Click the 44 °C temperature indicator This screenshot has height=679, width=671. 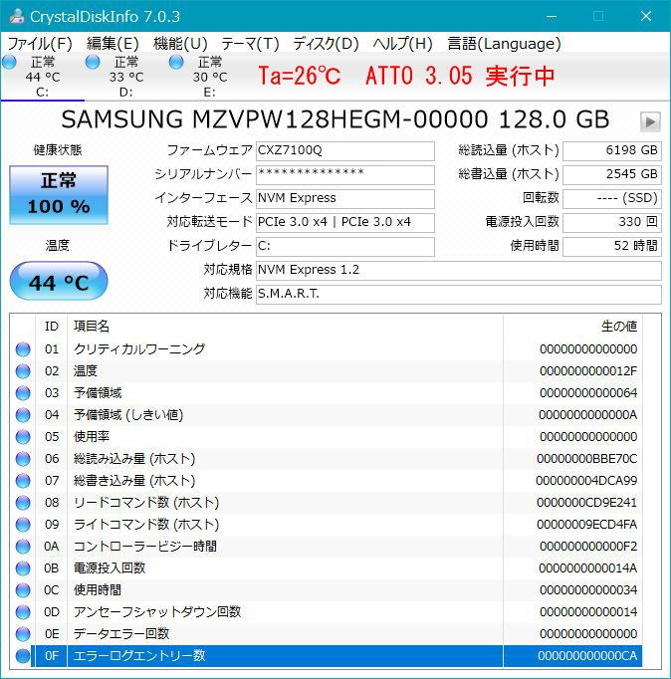point(59,281)
